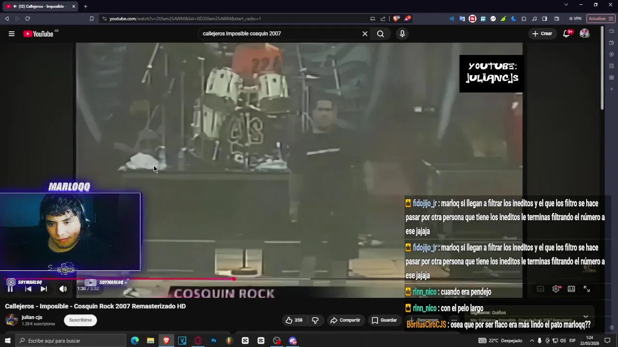Open the browser extensions puzzle icon
The width and height of the screenshot is (618, 347).
coord(524,19)
